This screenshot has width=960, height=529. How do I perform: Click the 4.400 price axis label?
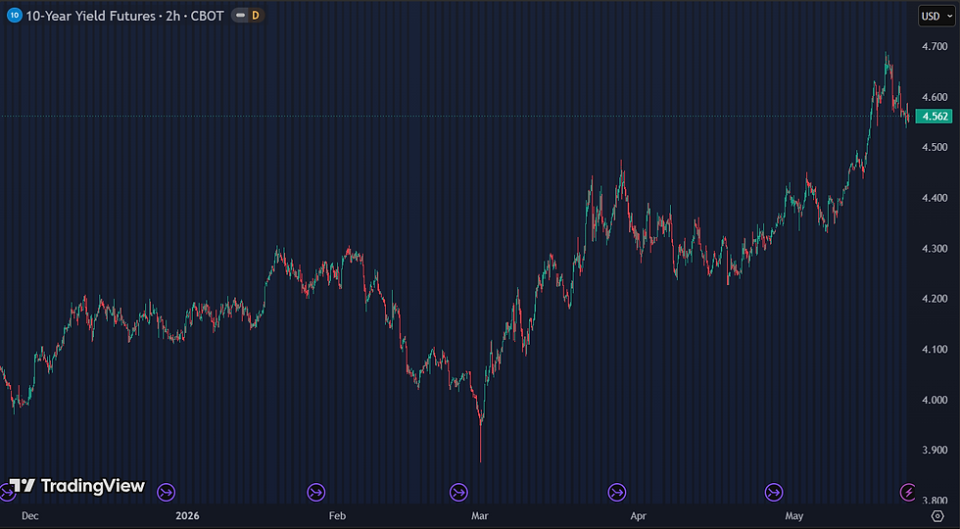click(935, 198)
